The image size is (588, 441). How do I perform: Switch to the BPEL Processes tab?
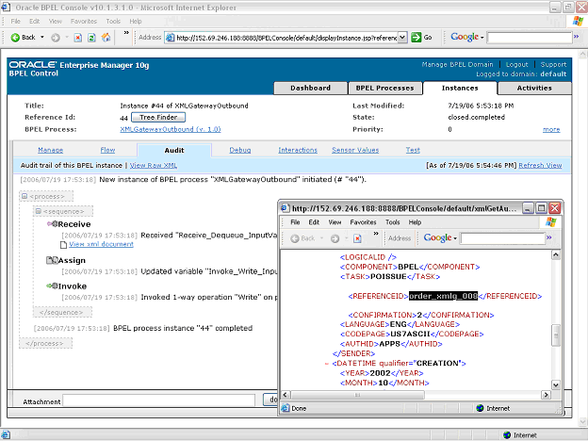tap(384, 88)
